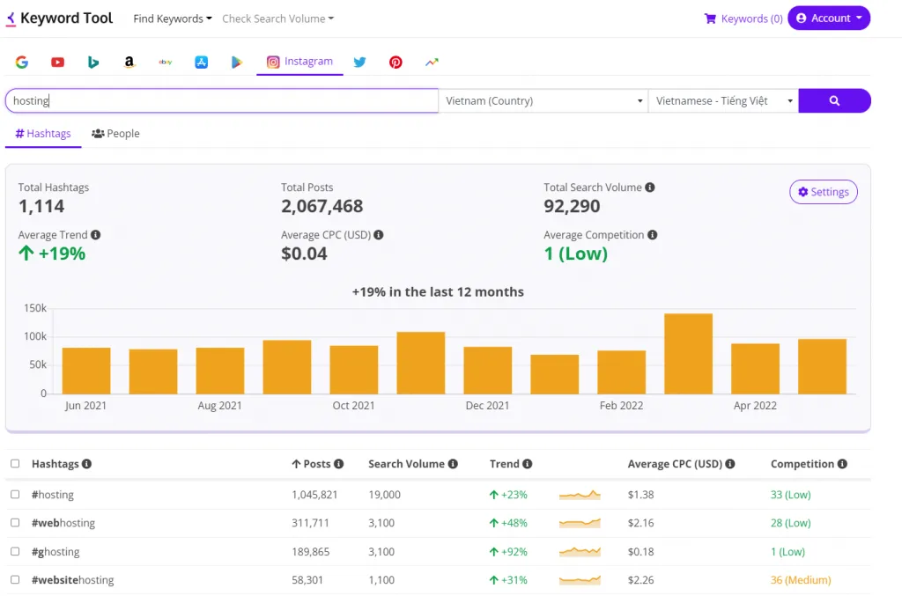902x596 pixels.
Task: View saved Keywords list
Action: click(x=743, y=18)
